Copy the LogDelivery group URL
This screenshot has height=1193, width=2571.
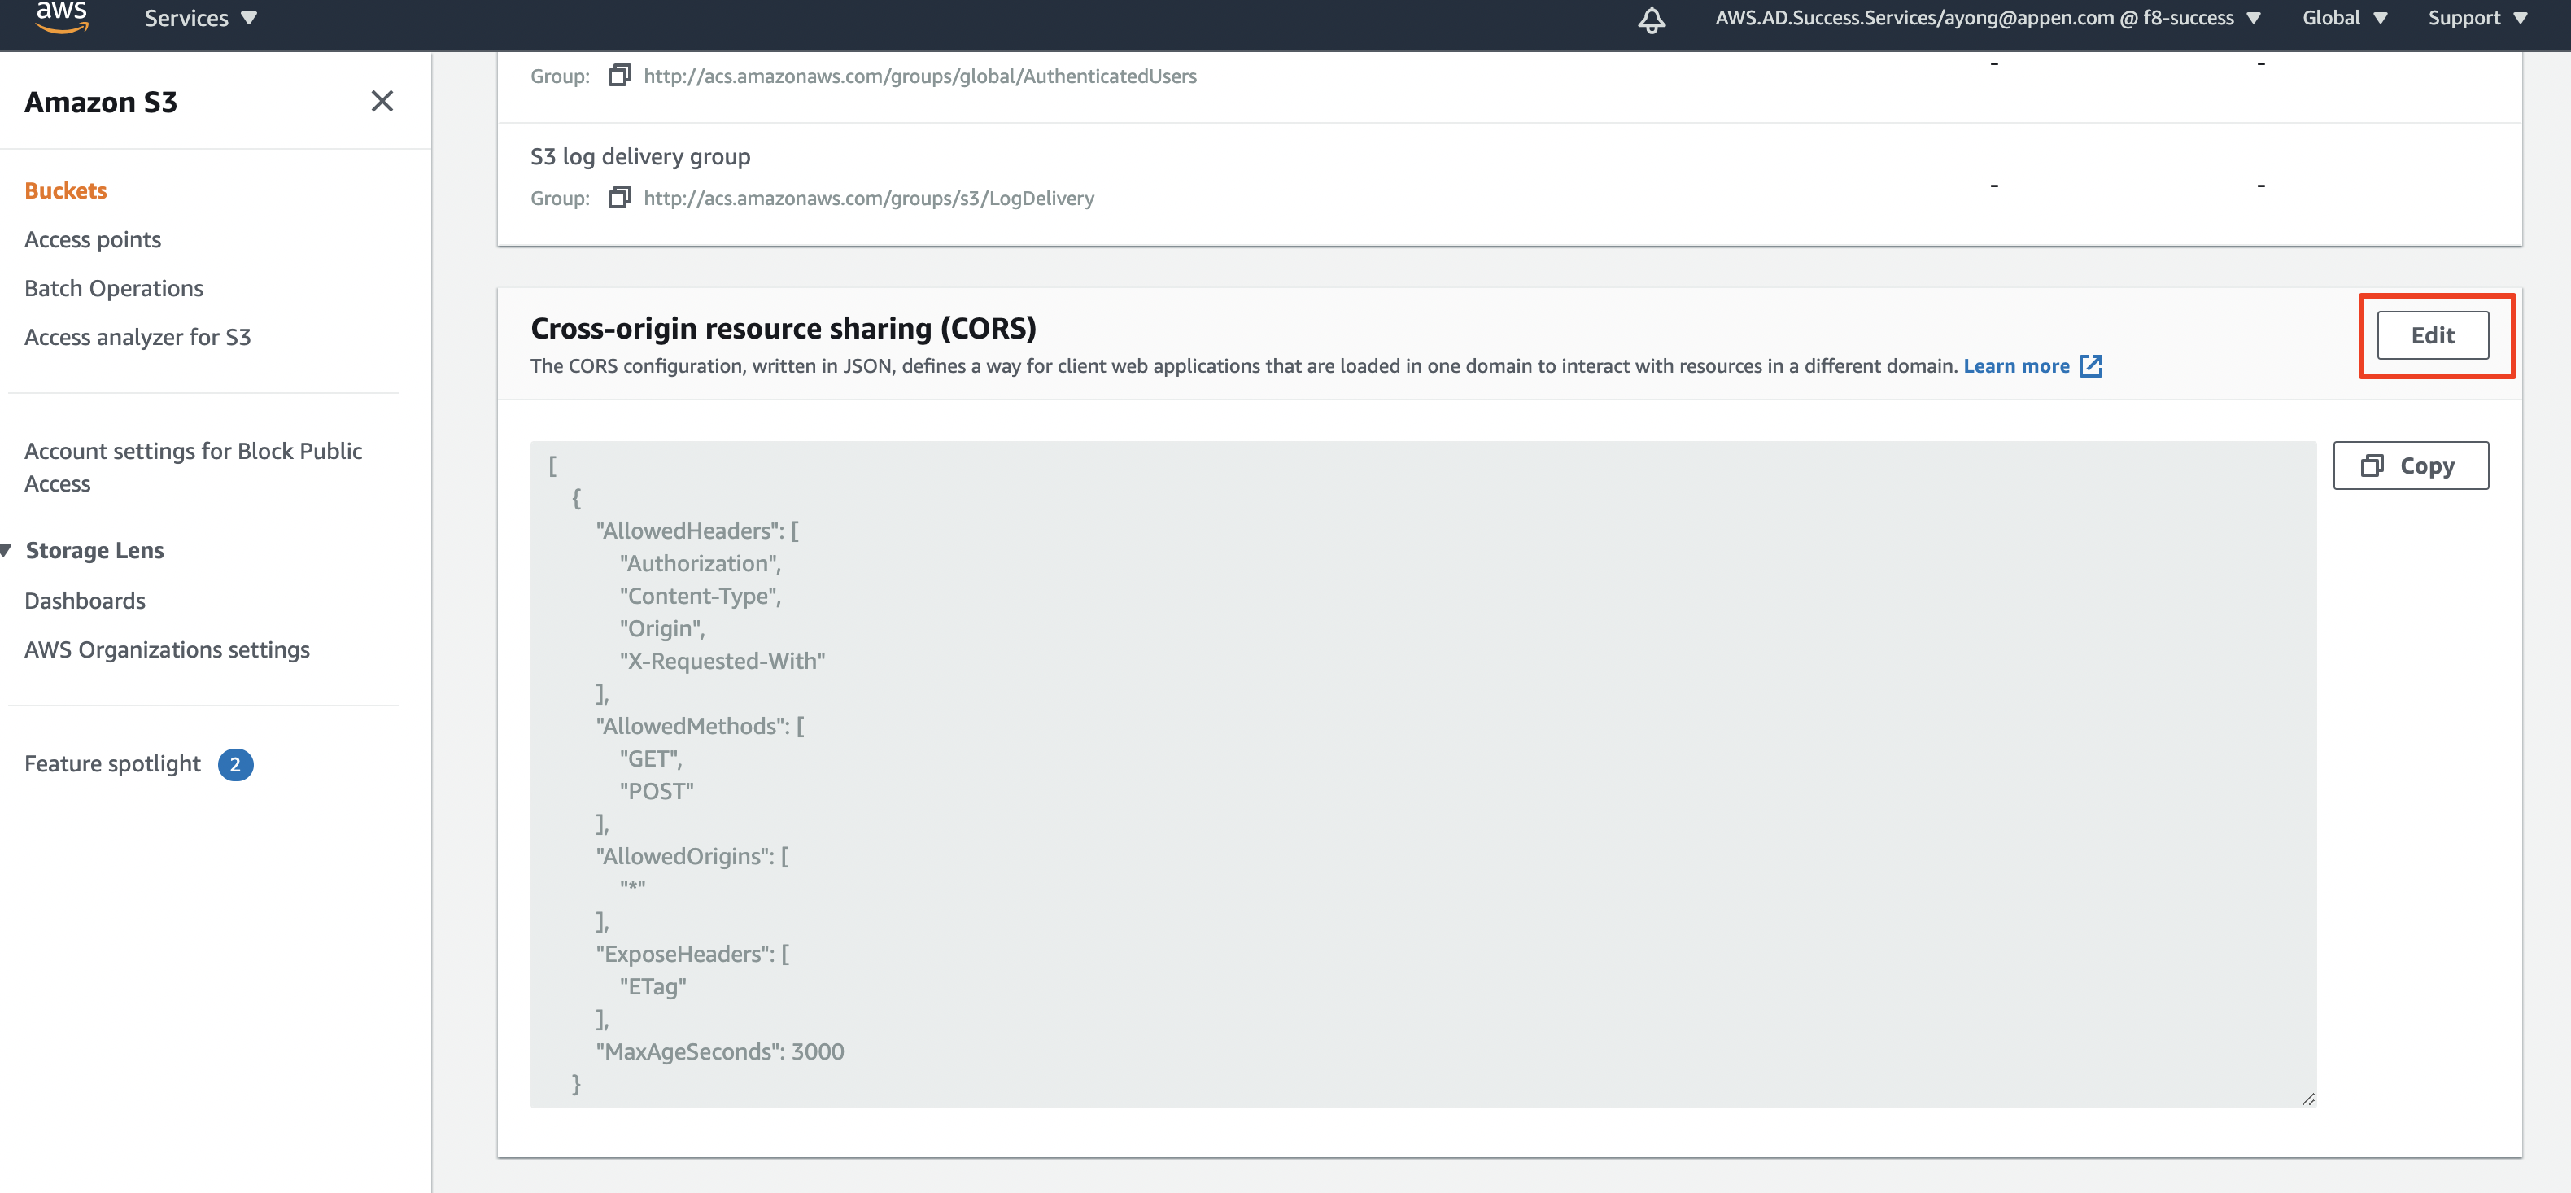point(620,198)
